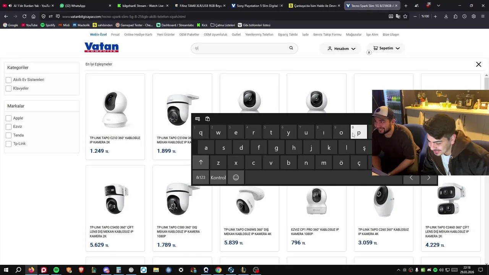Tap the shift arrow key on the touch keyboard

click(x=201, y=163)
